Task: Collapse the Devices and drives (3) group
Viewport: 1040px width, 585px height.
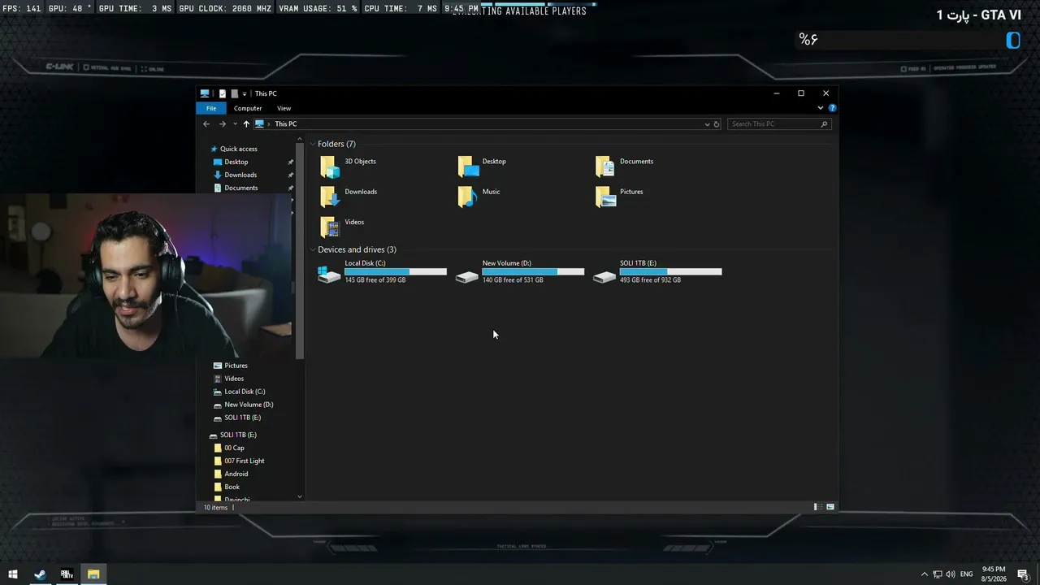Action: coord(313,250)
